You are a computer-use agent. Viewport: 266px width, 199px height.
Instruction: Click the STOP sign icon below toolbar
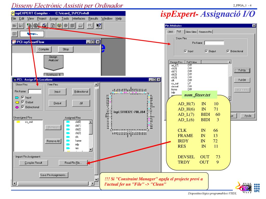(15, 34)
